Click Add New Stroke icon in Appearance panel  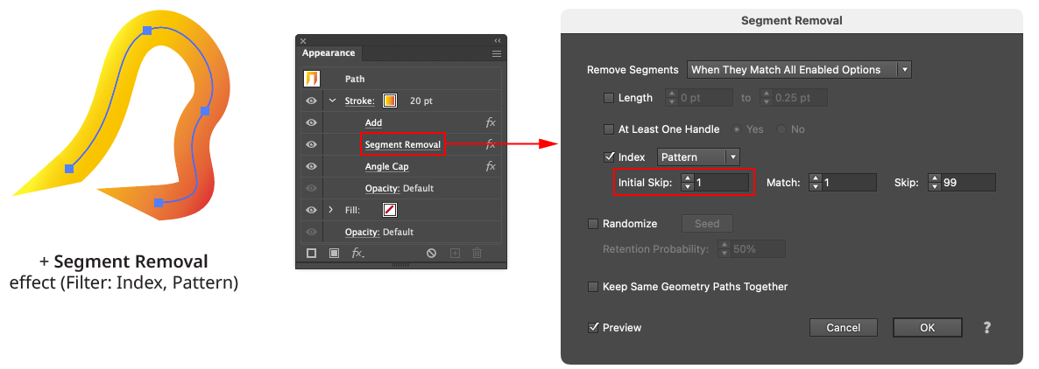[x=311, y=253]
